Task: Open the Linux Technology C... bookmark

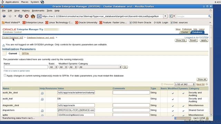Action: (x=59, y=22)
